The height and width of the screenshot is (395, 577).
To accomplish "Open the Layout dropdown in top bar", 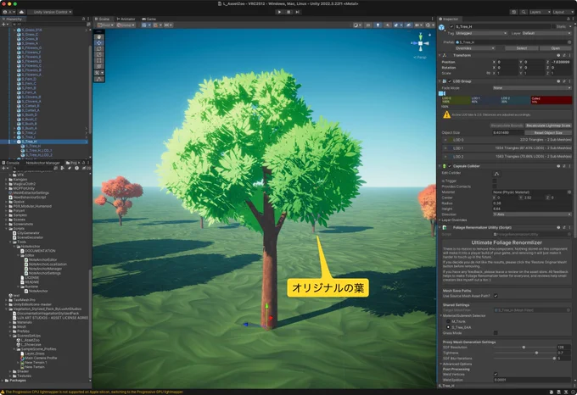I will point(563,12).
